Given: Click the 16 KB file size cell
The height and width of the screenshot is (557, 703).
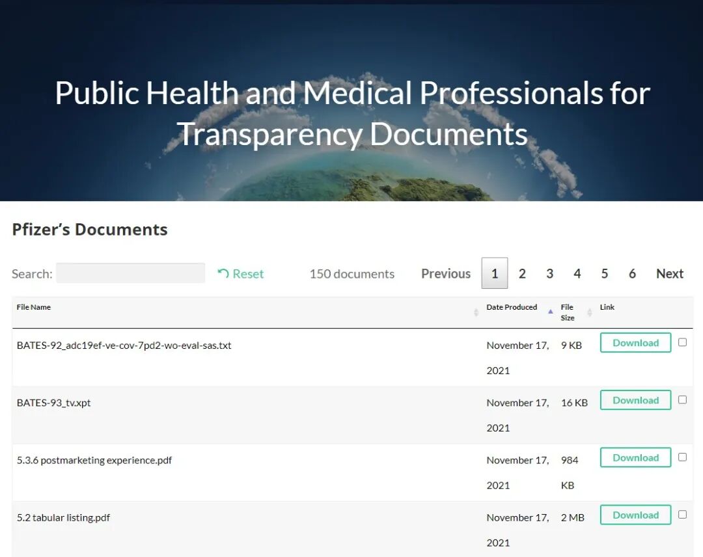Looking at the screenshot, I should (574, 403).
